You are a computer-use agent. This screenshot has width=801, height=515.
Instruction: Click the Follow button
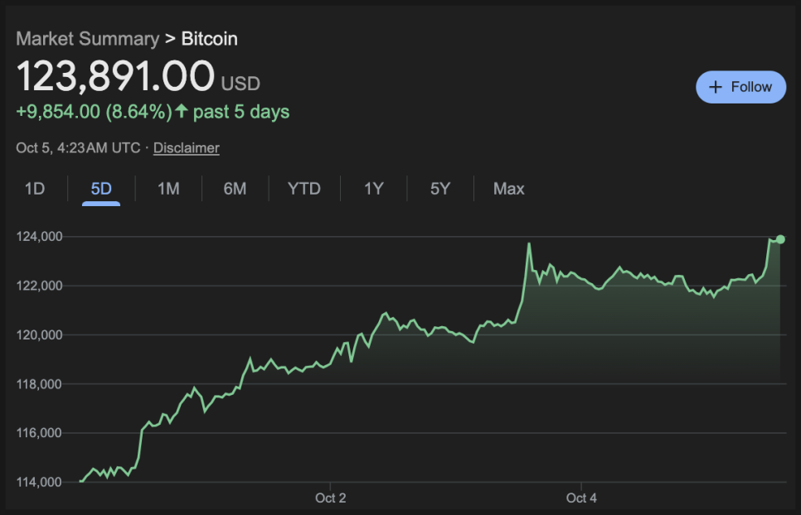(740, 87)
